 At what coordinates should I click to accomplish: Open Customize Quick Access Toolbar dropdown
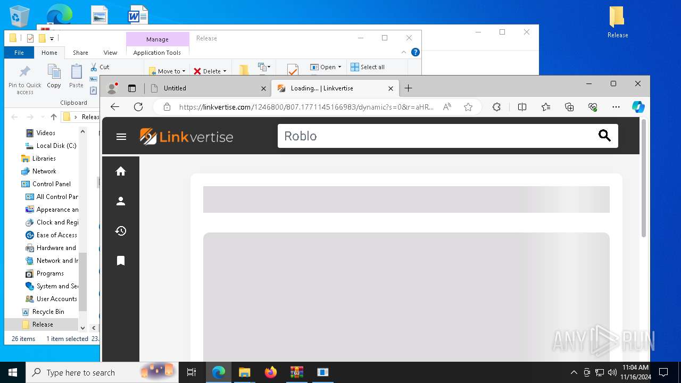click(52, 38)
